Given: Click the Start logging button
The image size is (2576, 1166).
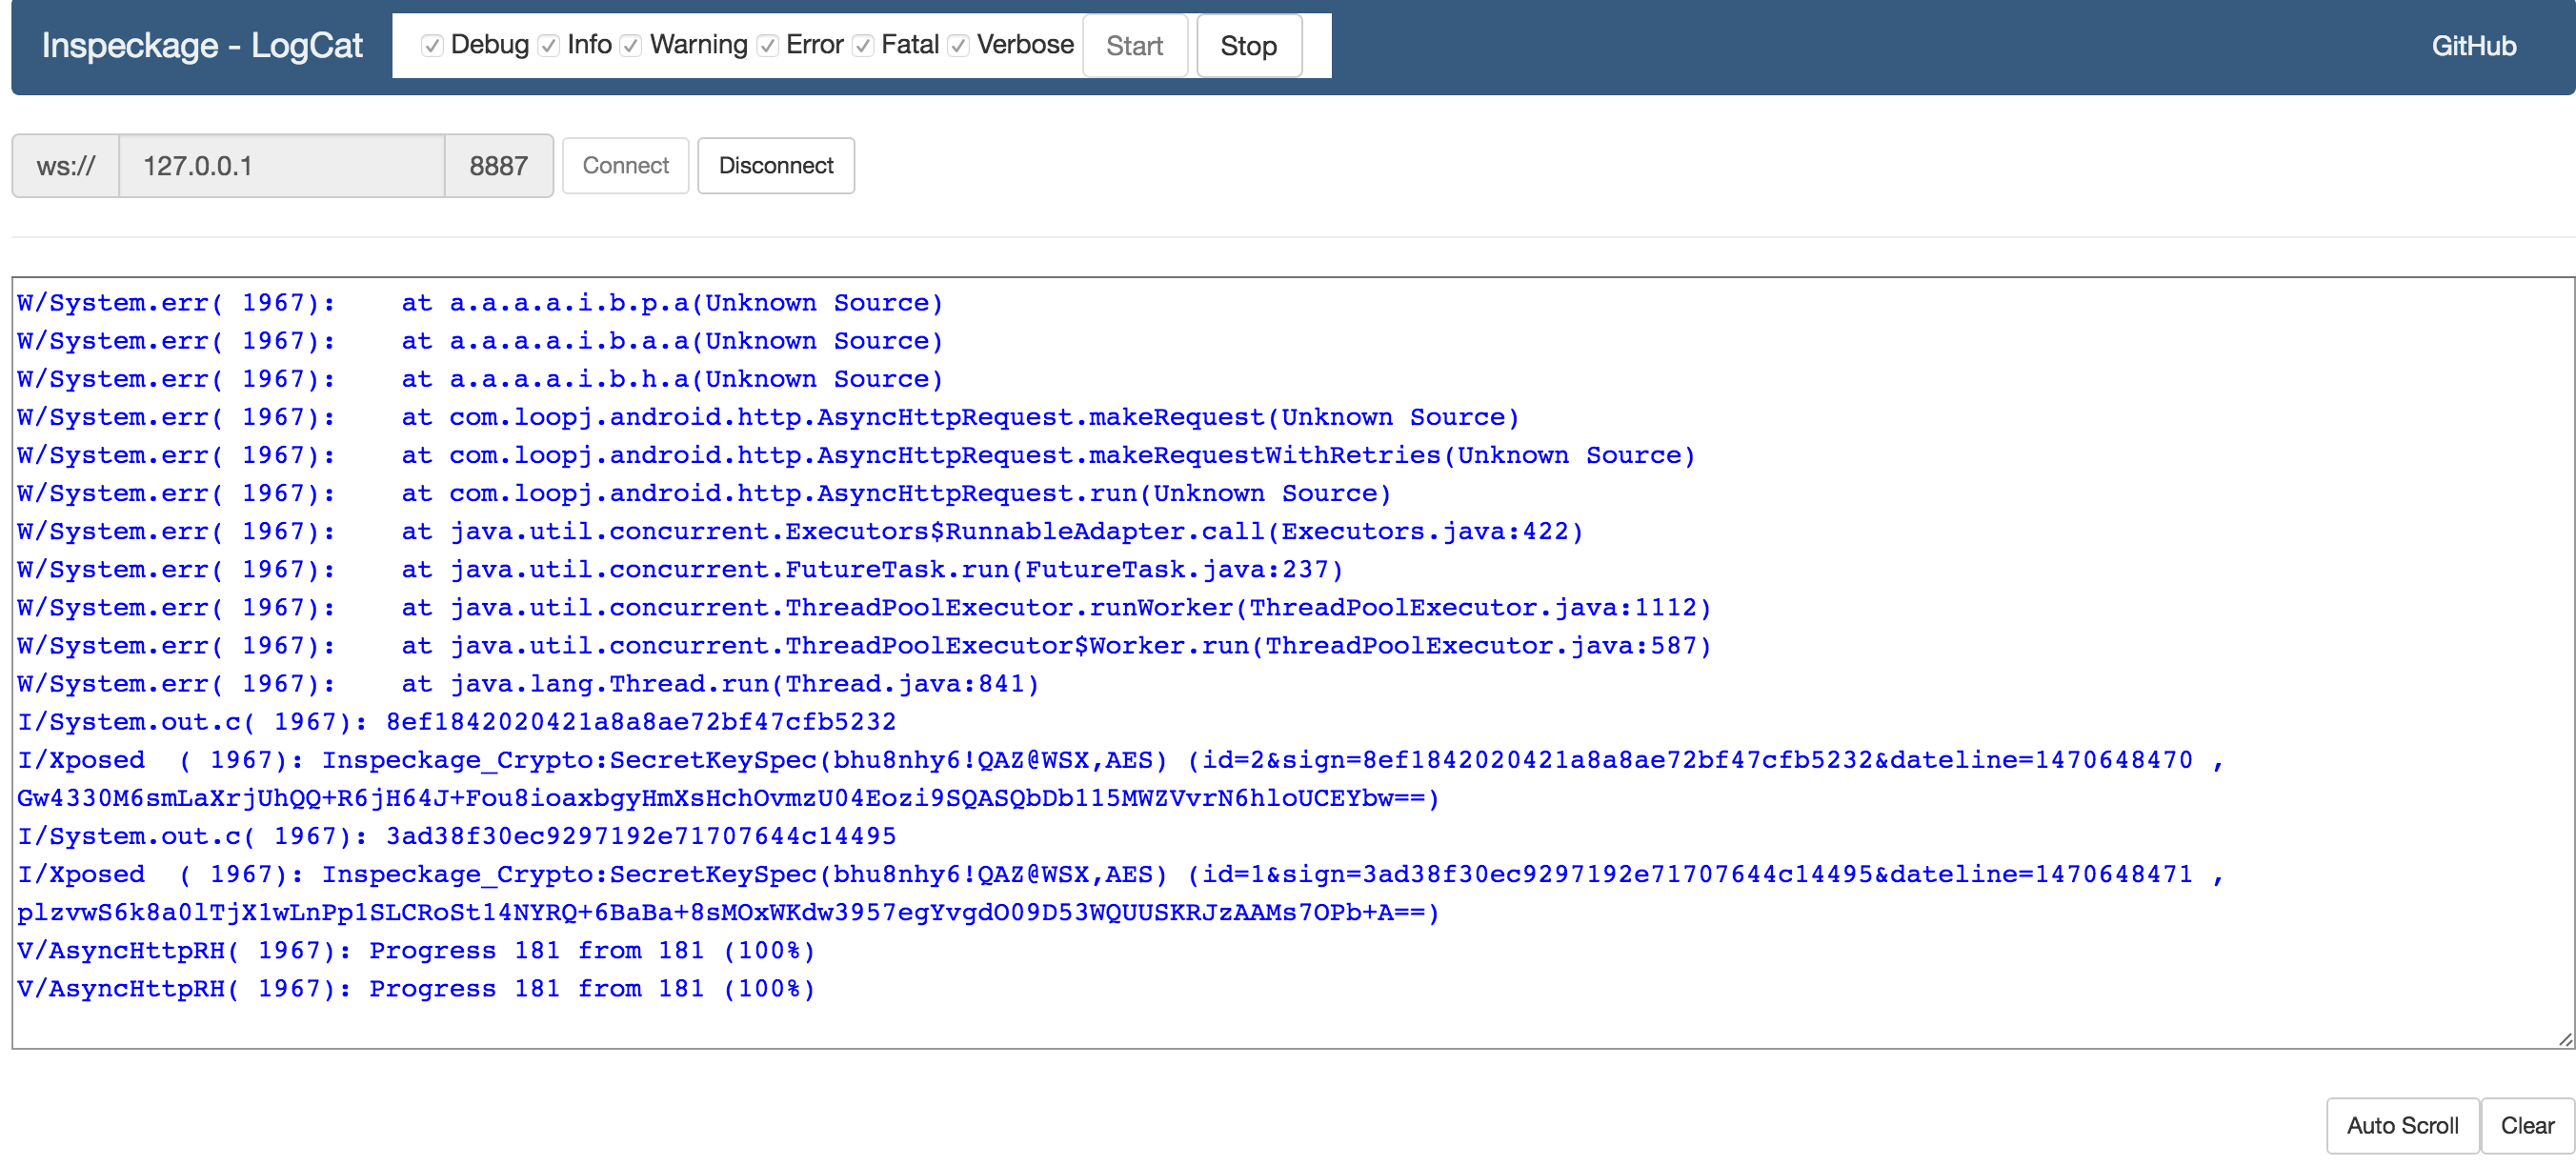Looking at the screenshot, I should coord(1138,46).
